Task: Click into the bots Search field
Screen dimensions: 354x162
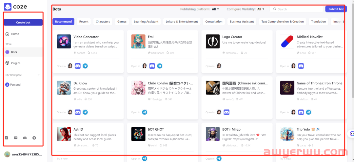Action: (296, 9)
